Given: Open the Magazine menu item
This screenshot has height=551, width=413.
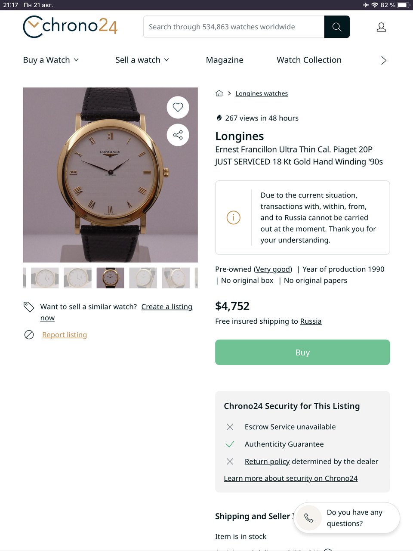Looking at the screenshot, I should (x=225, y=60).
